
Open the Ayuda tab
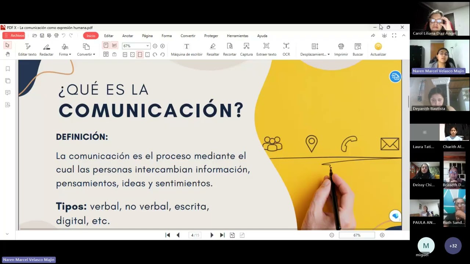pos(262,36)
